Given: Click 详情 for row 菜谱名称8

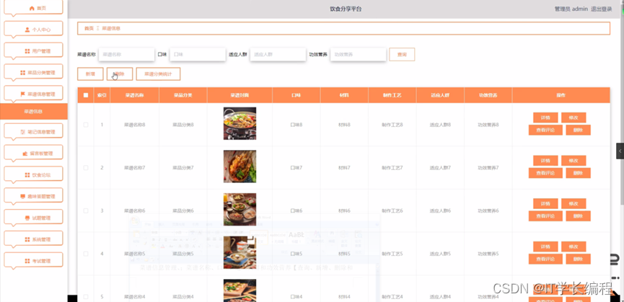Looking at the screenshot, I should pyautogui.click(x=545, y=117).
